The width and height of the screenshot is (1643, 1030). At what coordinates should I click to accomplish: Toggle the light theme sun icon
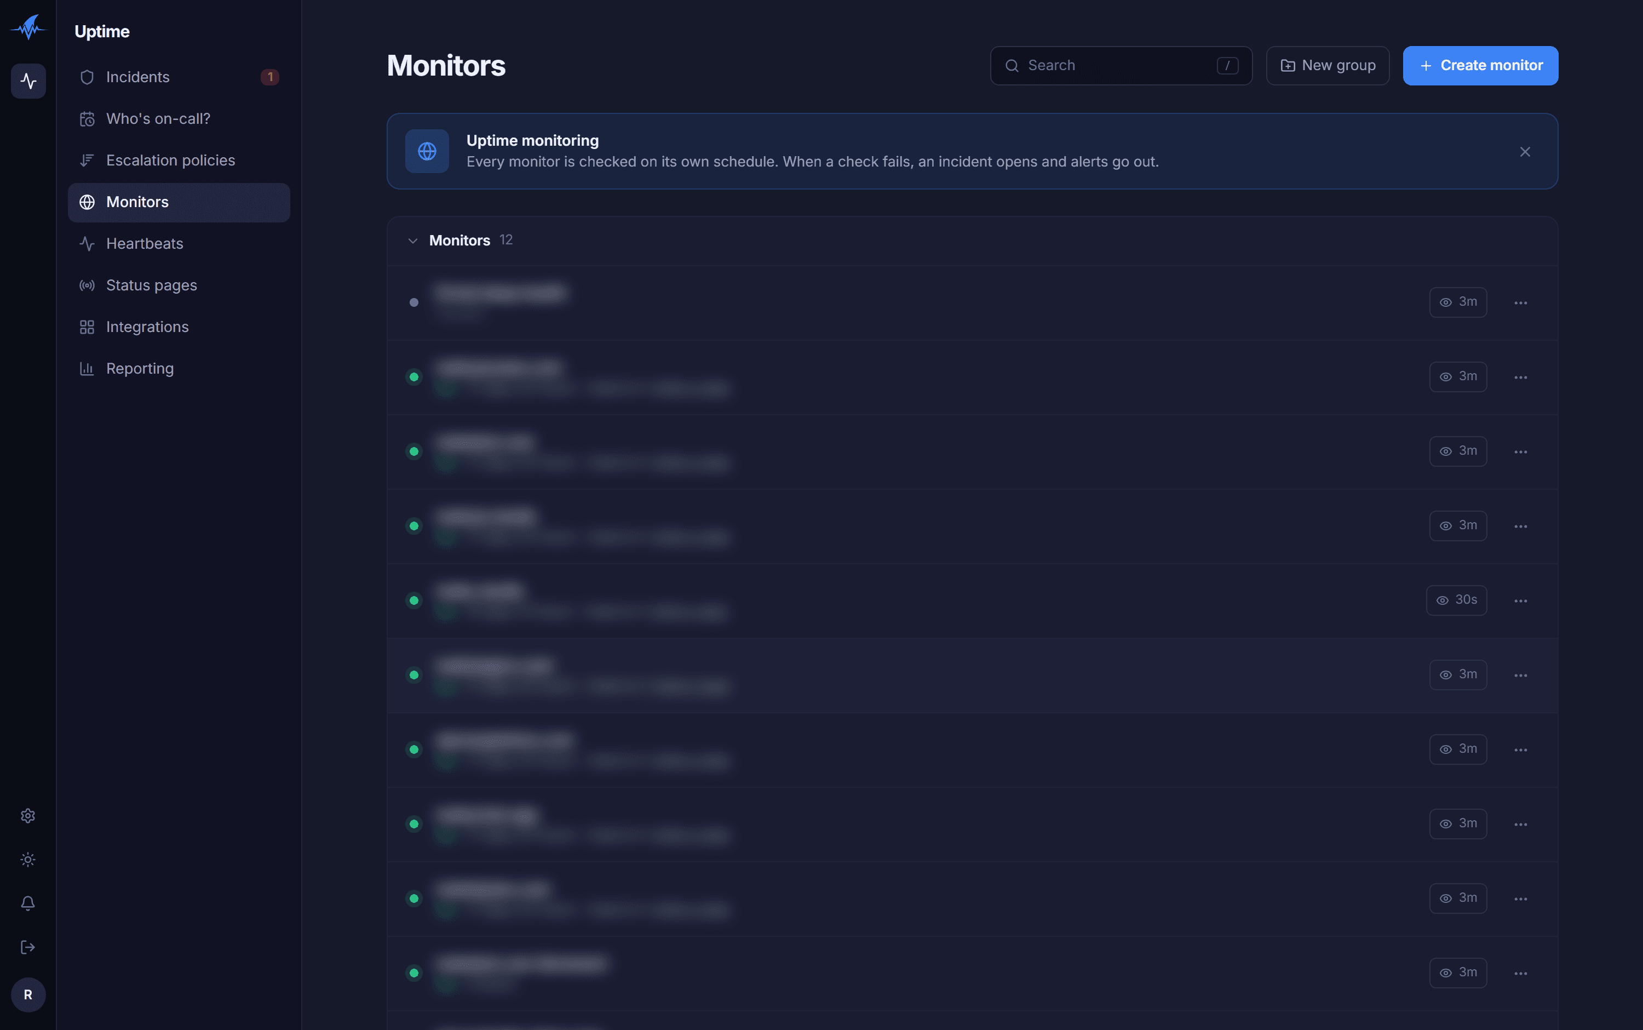coord(28,860)
